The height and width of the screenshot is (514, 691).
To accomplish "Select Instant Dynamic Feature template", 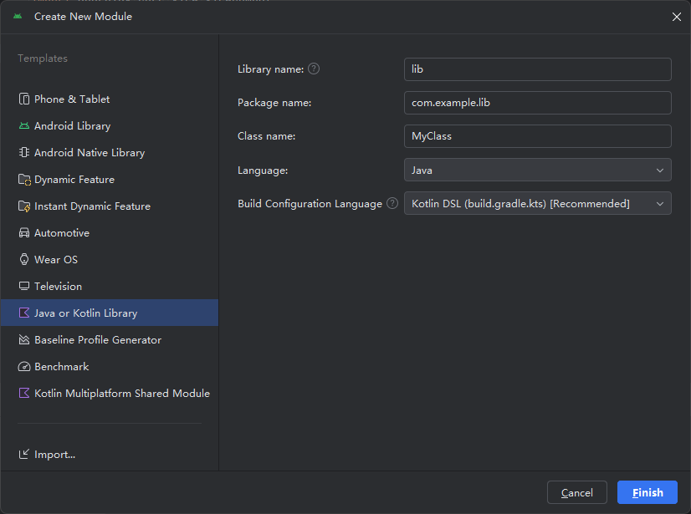I will click(92, 206).
